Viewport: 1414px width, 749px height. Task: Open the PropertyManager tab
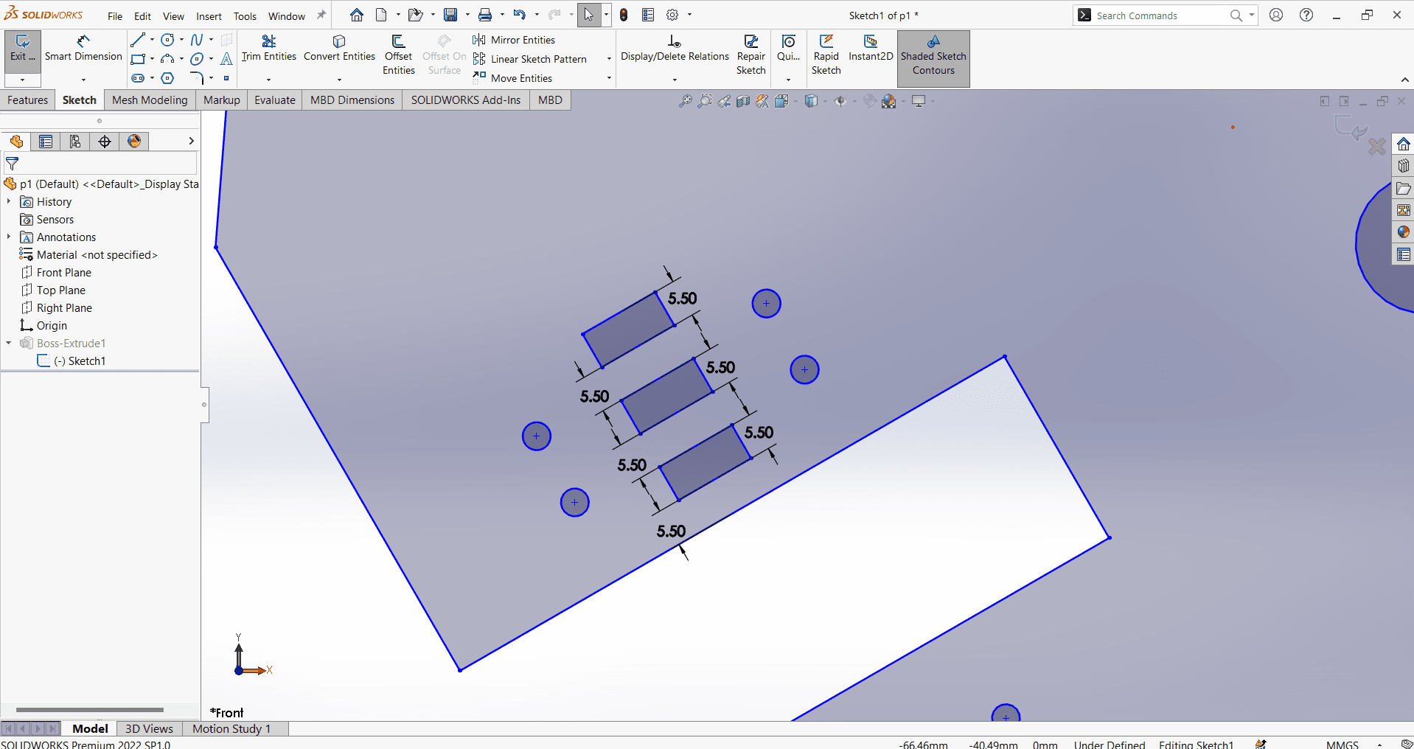tap(46, 142)
